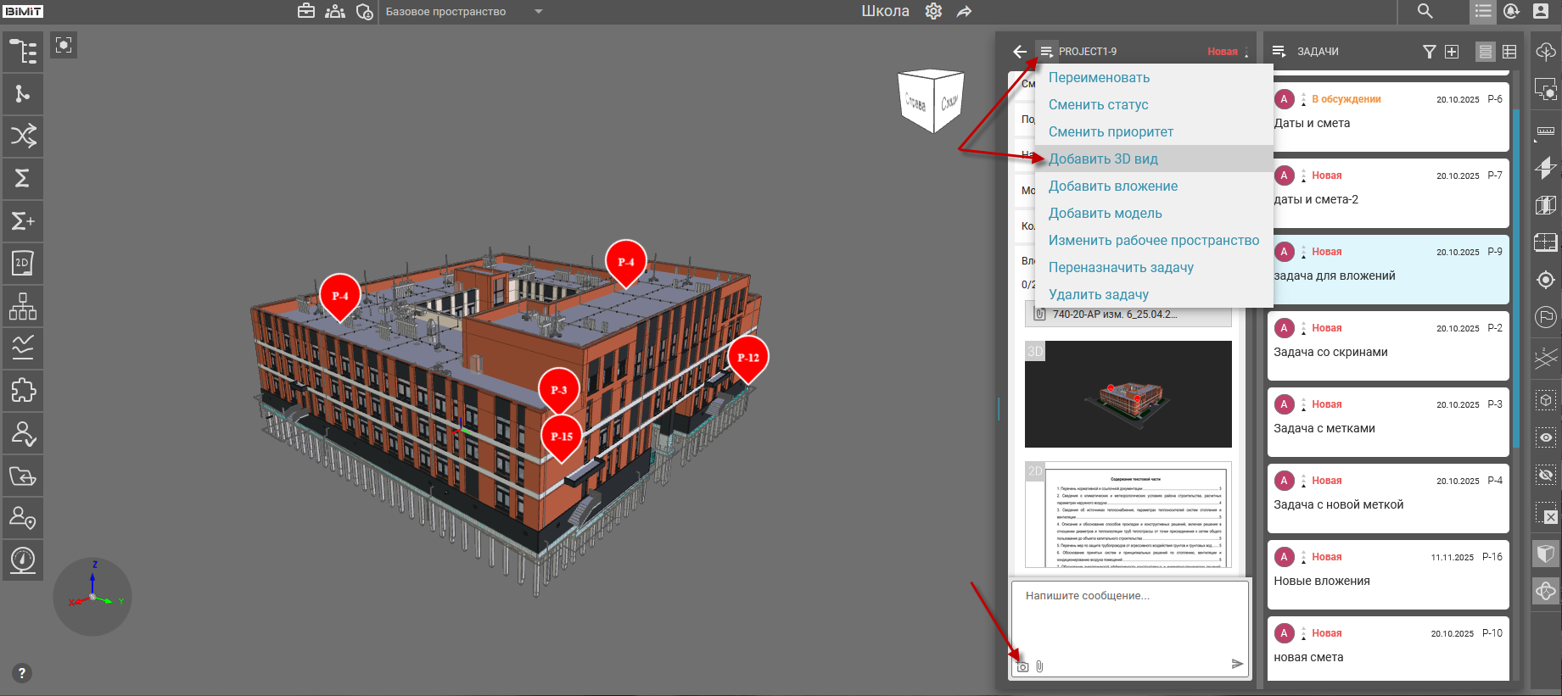
Task: Choose Добавить 3D вид from menu
Action: (x=1103, y=159)
